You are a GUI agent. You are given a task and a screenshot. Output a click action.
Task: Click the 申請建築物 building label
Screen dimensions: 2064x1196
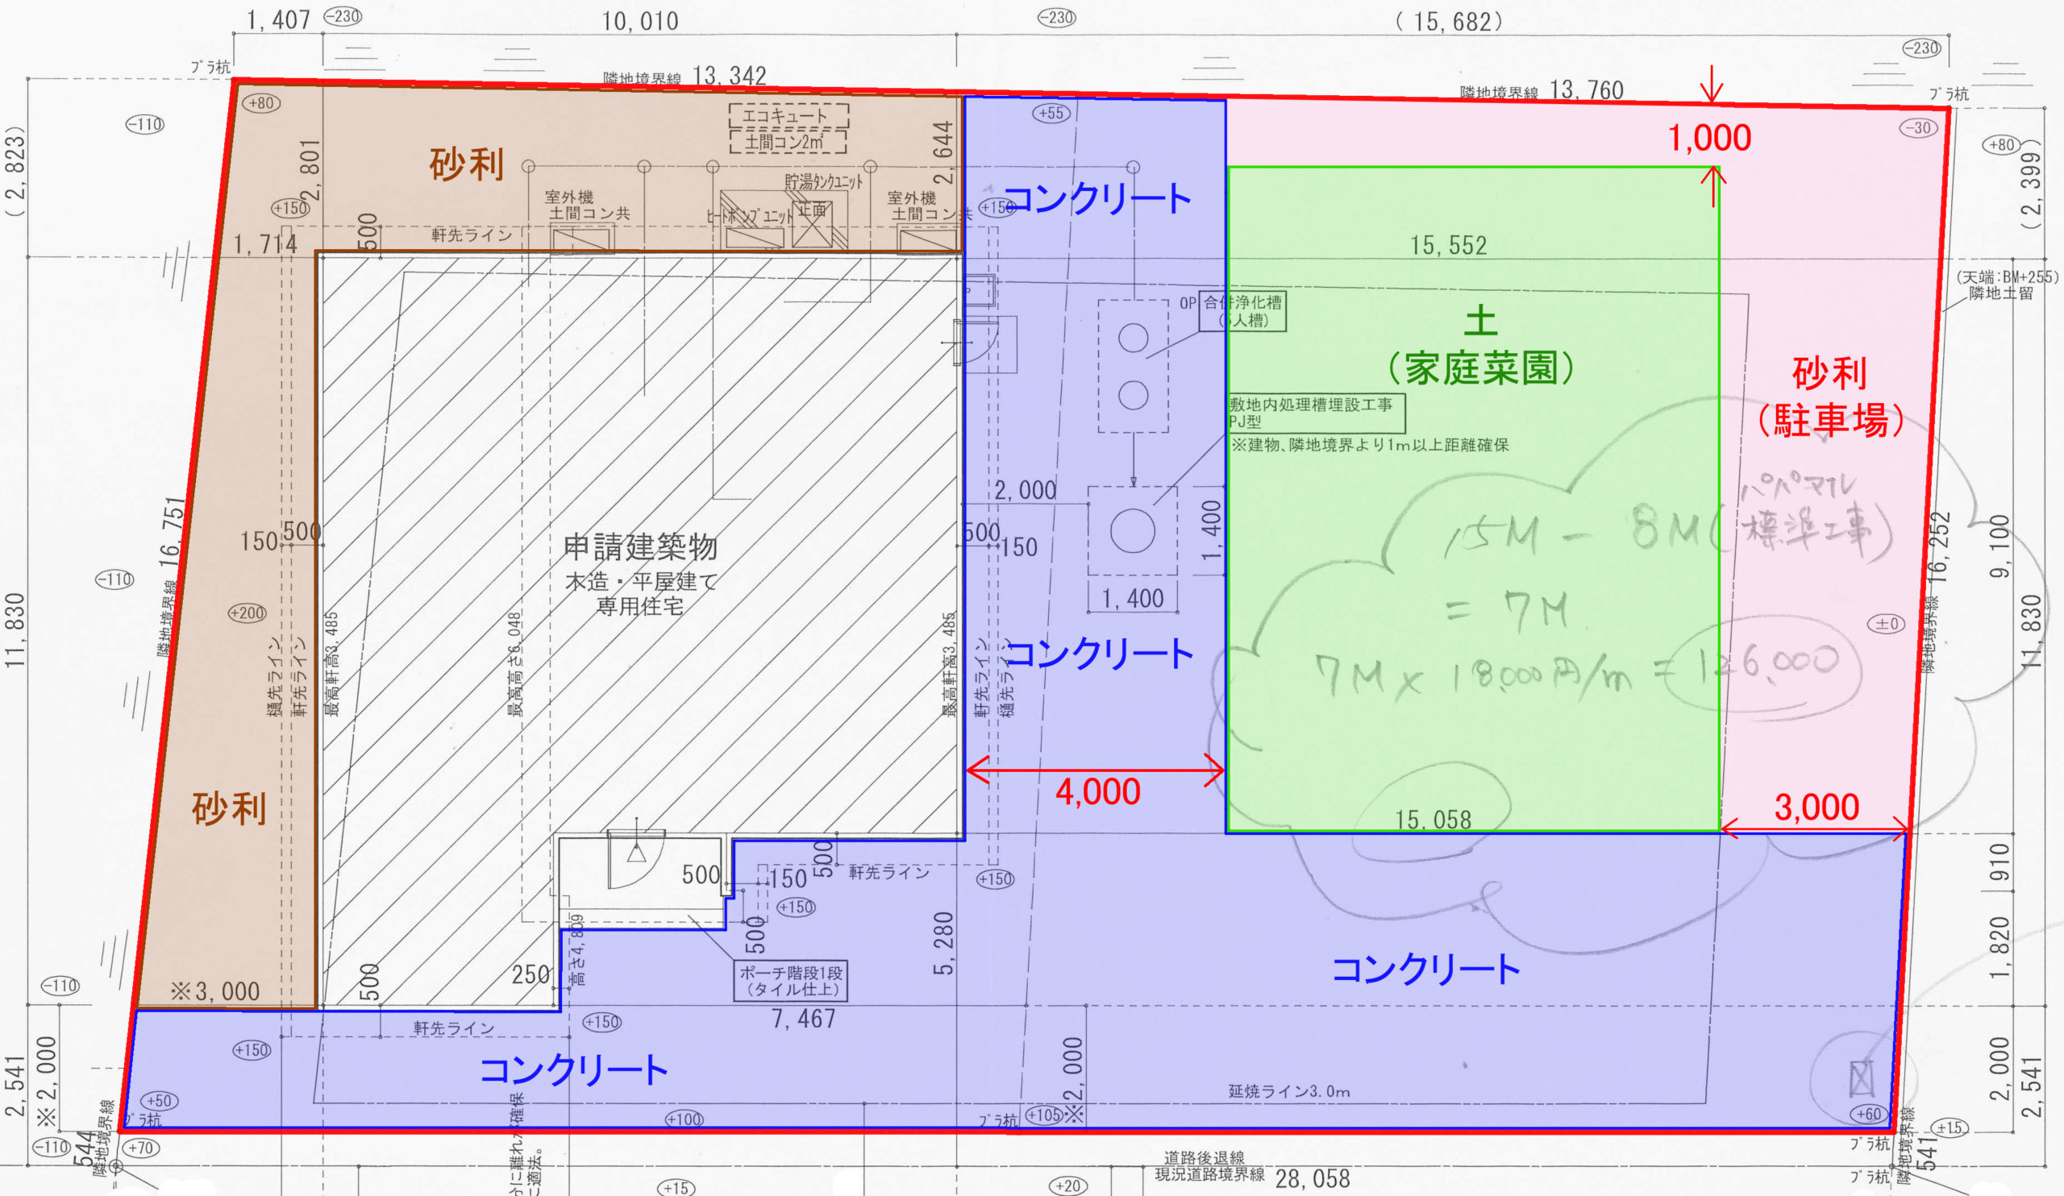(x=640, y=547)
